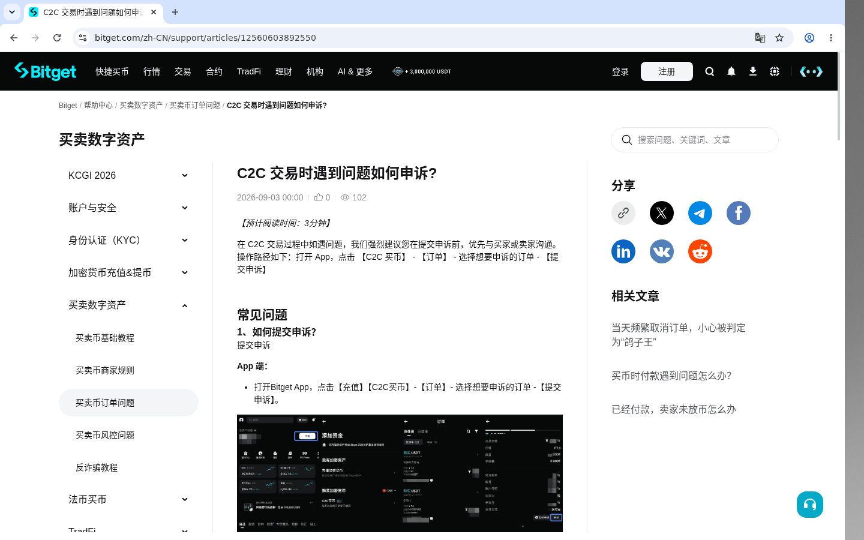Open the 合约 nav menu
The height and width of the screenshot is (540, 864).
click(214, 71)
